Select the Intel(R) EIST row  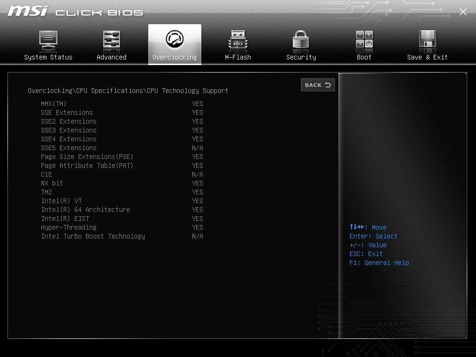point(122,218)
